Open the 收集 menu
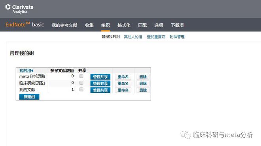 coord(89,25)
